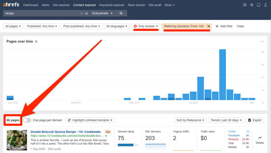Remove the Referring domains filter
Viewport: 271px width, 153px height.
(x=208, y=26)
